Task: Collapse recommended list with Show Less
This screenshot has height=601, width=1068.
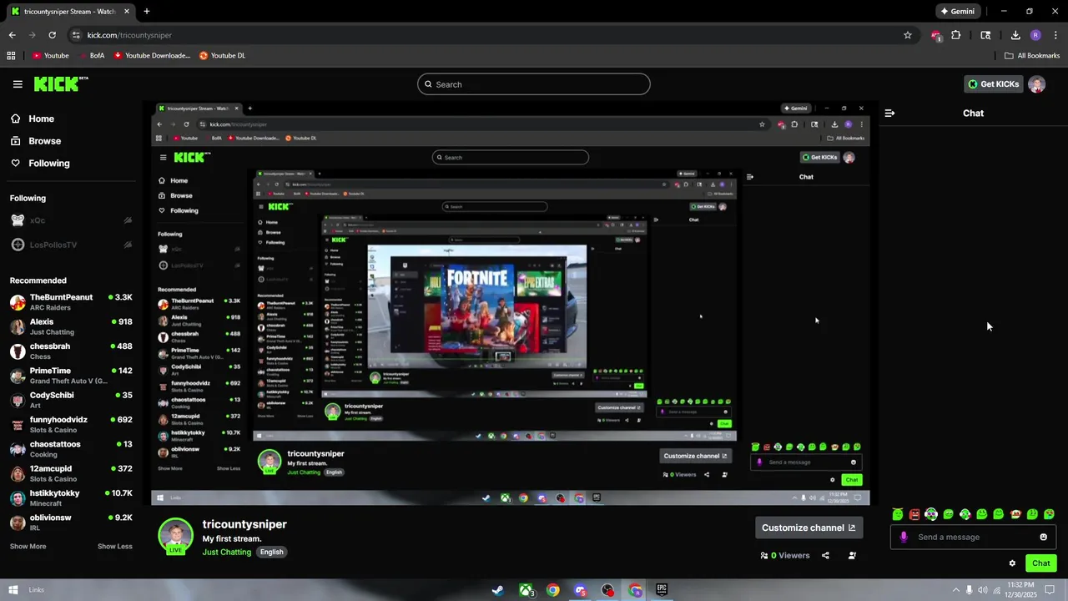Action: (x=115, y=547)
